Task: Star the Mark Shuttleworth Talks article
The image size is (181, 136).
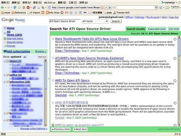Action: [53, 39]
